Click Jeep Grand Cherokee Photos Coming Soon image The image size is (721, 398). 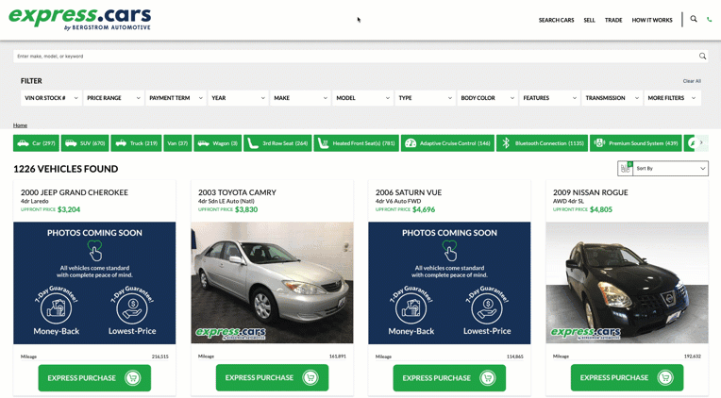pos(94,283)
